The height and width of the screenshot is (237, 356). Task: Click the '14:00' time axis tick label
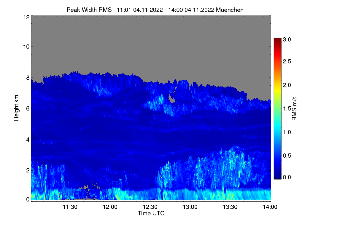click(270, 207)
